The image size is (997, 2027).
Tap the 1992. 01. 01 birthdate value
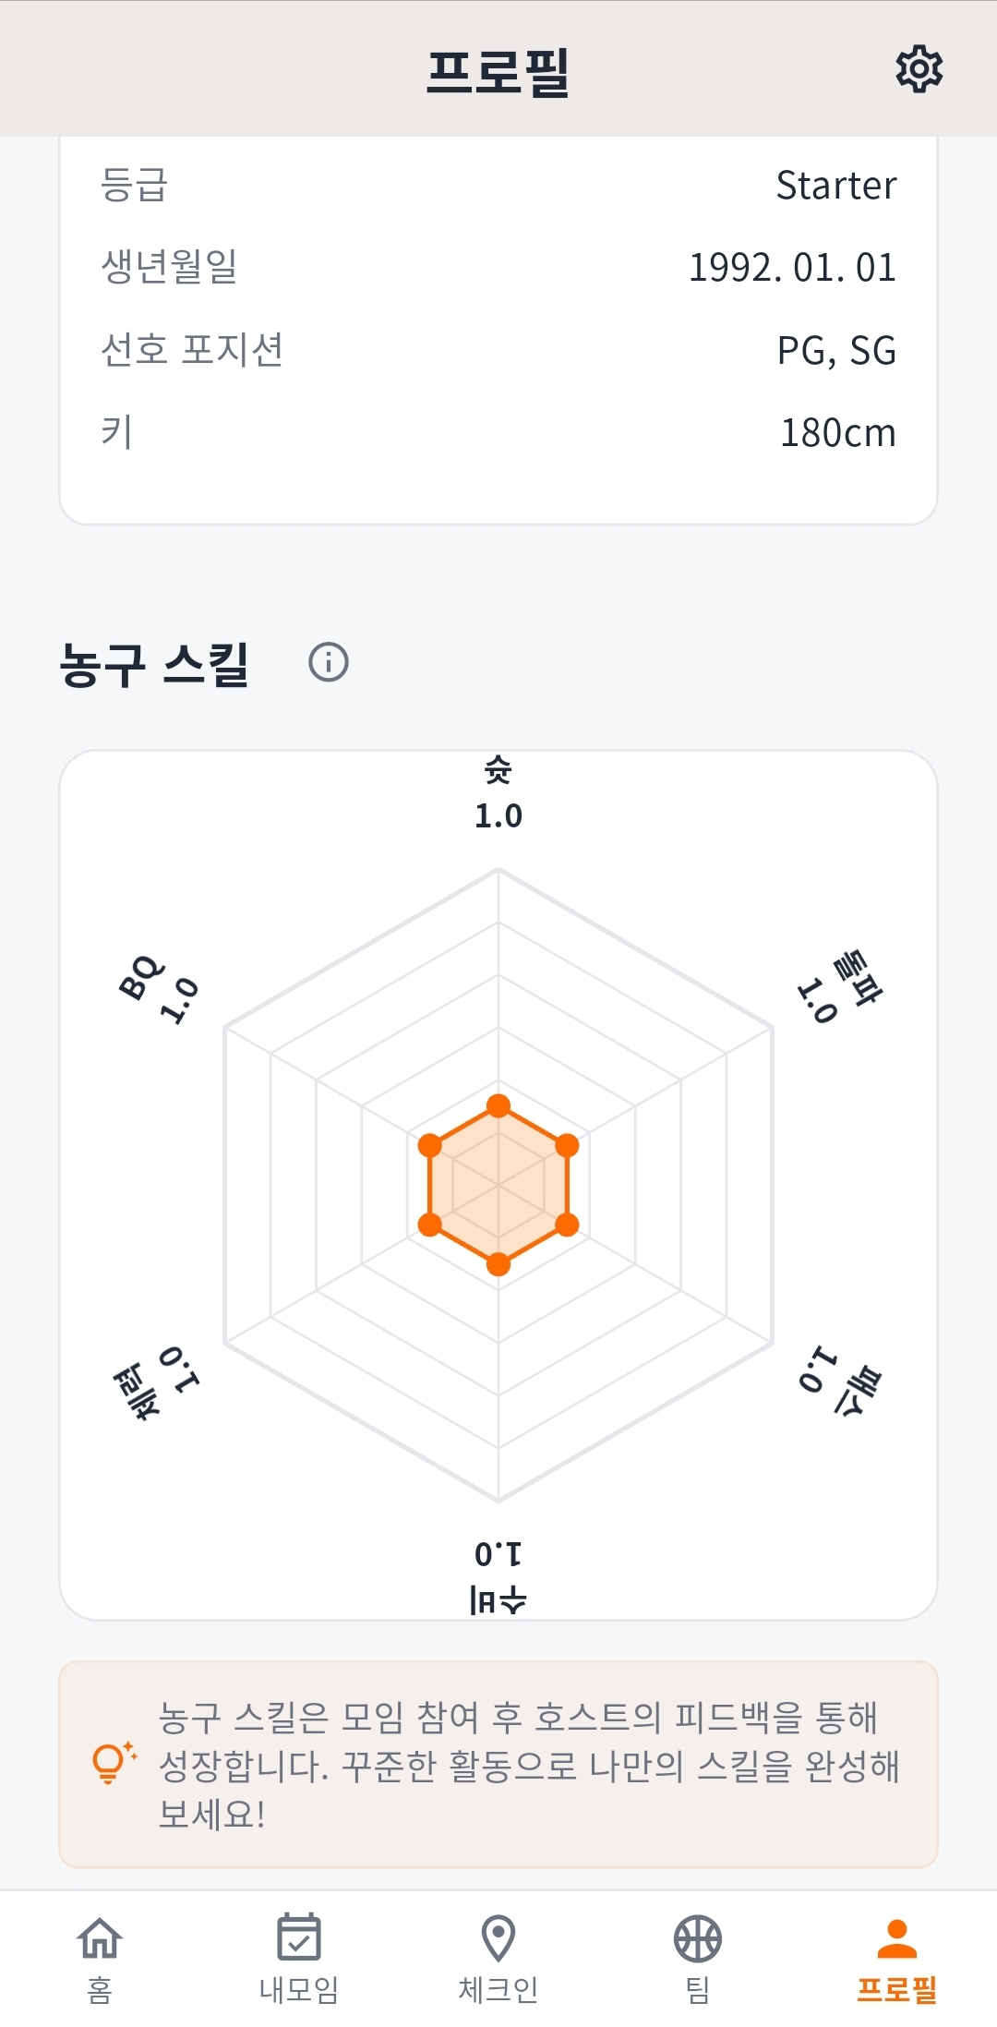[792, 268]
